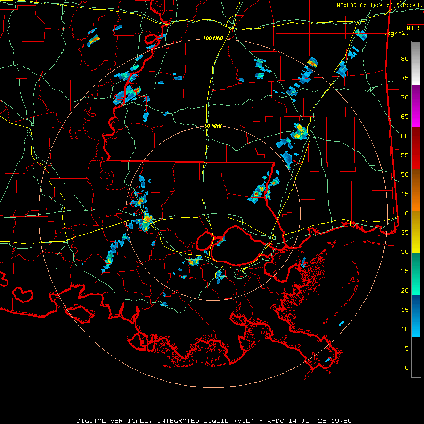424x424 pixels.
Task: Click the scale value '25'
Action: click(405, 271)
